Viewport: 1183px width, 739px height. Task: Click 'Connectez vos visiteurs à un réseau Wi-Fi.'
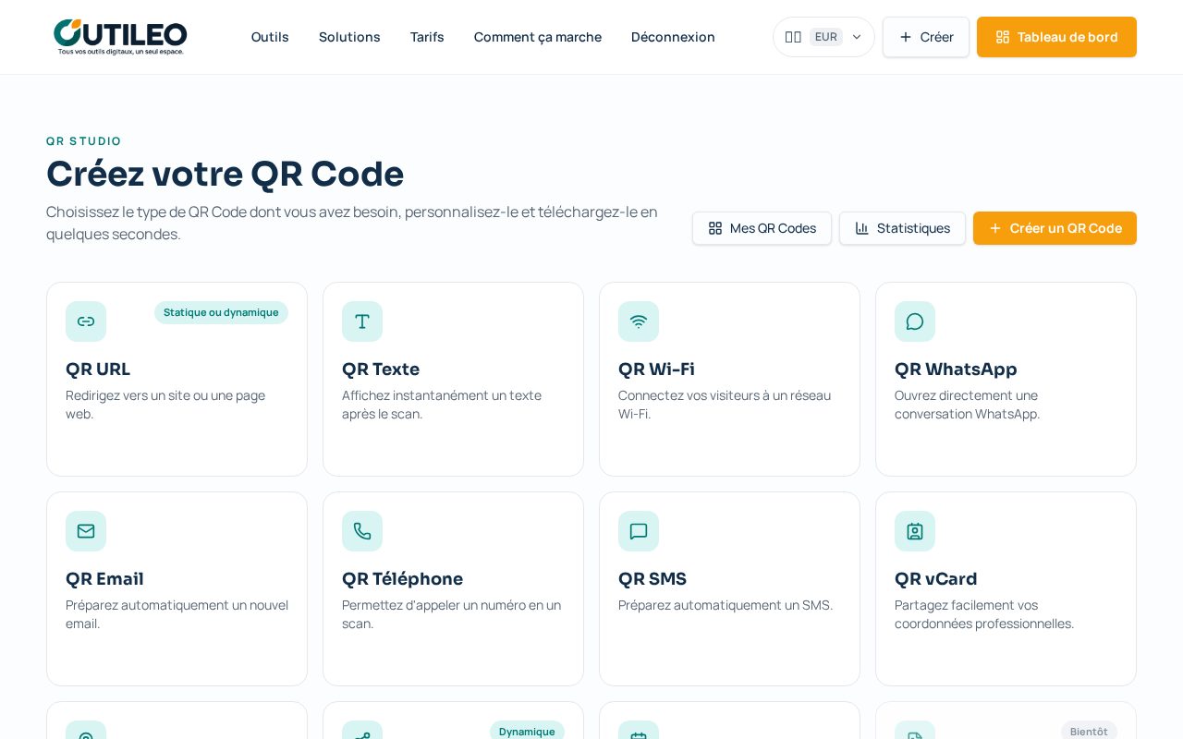coord(725,405)
